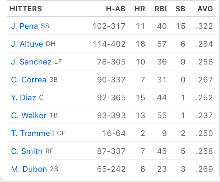Click C. Walker's 55 RBI value

click(x=162, y=115)
